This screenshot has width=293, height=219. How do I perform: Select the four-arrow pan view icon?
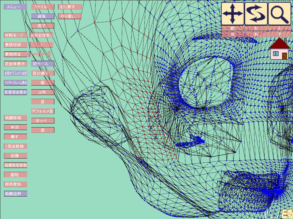pyautogui.click(x=233, y=14)
